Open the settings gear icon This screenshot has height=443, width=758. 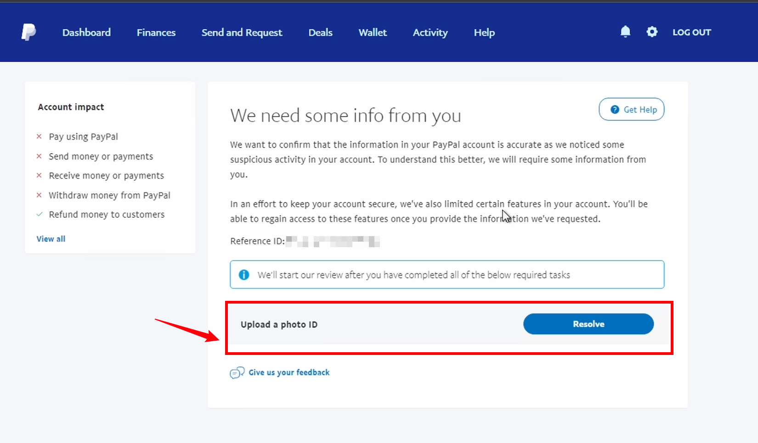click(652, 32)
